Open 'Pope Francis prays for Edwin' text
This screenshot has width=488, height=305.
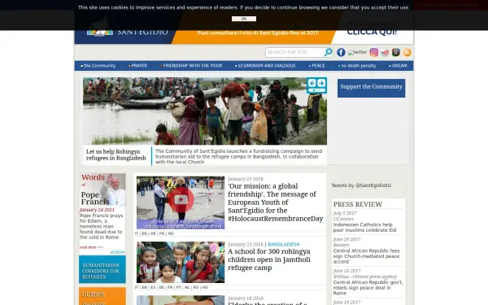tap(101, 226)
